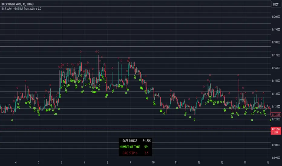This screenshot has width=282, height=166.
Task: Click the 0.20000 price axis label
Action: tap(276, 17)
